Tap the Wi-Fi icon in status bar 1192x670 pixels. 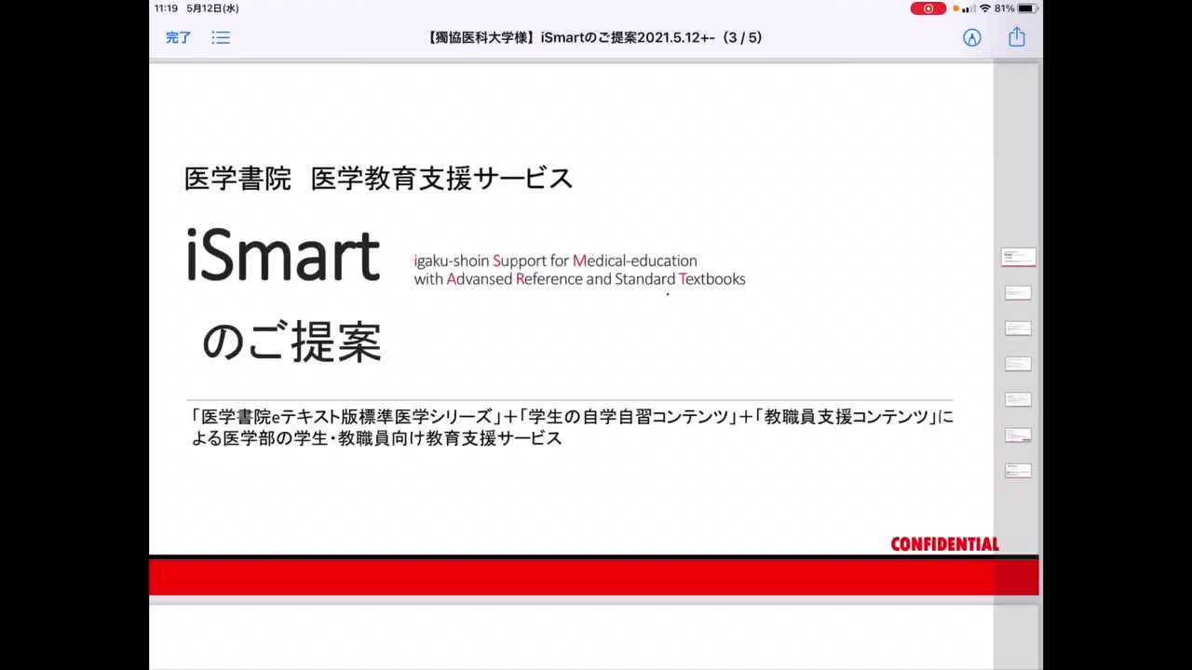click(985, 8)
